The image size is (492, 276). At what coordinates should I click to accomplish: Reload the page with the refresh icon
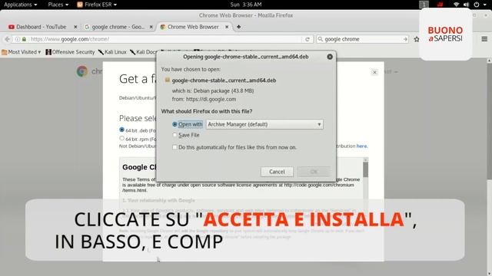tap(307, 39)
